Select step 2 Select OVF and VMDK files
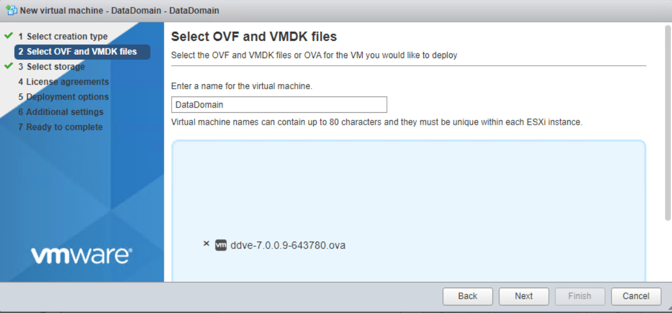This screenshot has width=672, height=313. click(x=82, y=51)
